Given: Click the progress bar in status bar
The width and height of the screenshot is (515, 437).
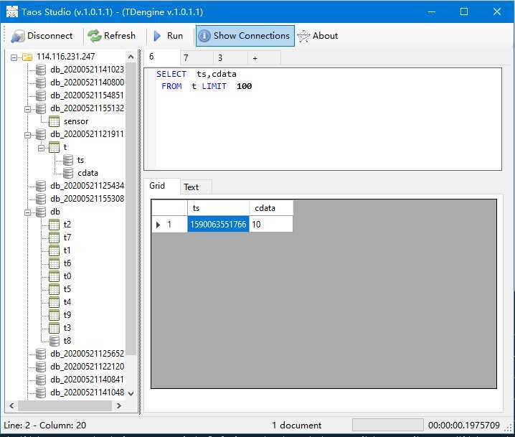Looking at the screenshot, I should pos(387,425).
